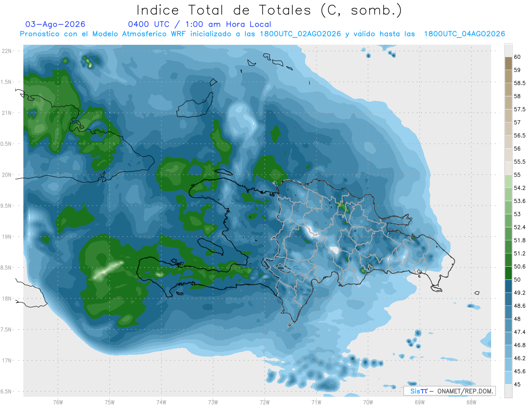Click the '68W' longitude label
Viewport: 529px width, 408px height.
[x=471, y=402]
